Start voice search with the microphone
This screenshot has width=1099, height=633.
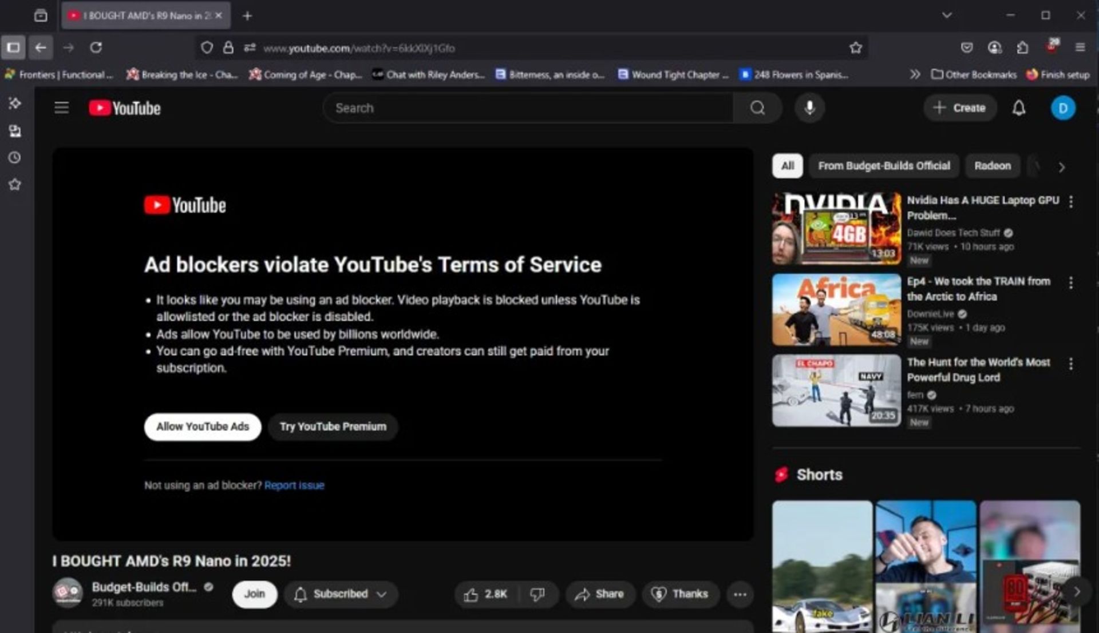coord(809,108)
